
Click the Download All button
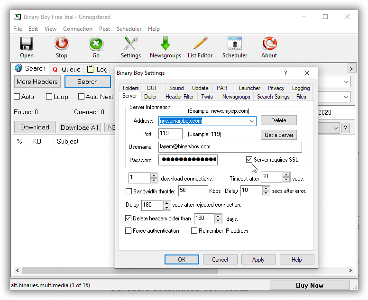[79, 127]
